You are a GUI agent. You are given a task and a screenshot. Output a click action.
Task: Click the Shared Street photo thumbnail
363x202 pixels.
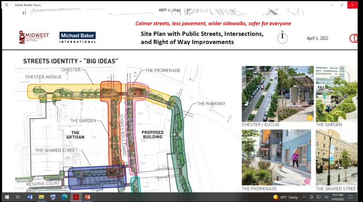(x=337, y=158)
